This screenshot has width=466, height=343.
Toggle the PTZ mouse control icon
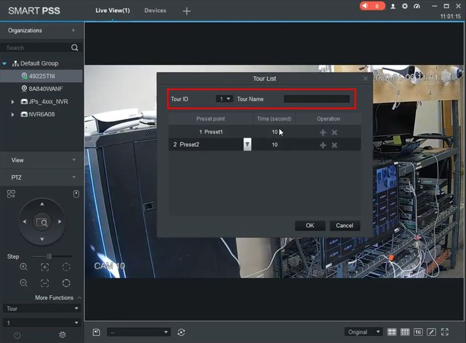point(76,194)
